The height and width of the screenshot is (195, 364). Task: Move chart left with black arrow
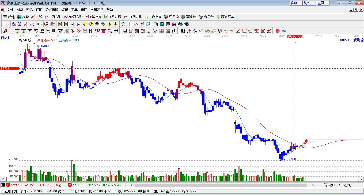pyautogui.click(x=73, y=24)
